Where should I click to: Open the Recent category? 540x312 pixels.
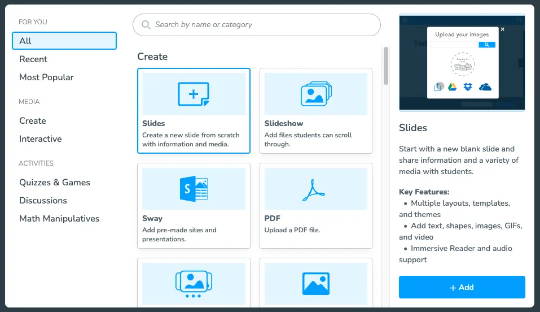pyautogui.click(x=33, y=59)
